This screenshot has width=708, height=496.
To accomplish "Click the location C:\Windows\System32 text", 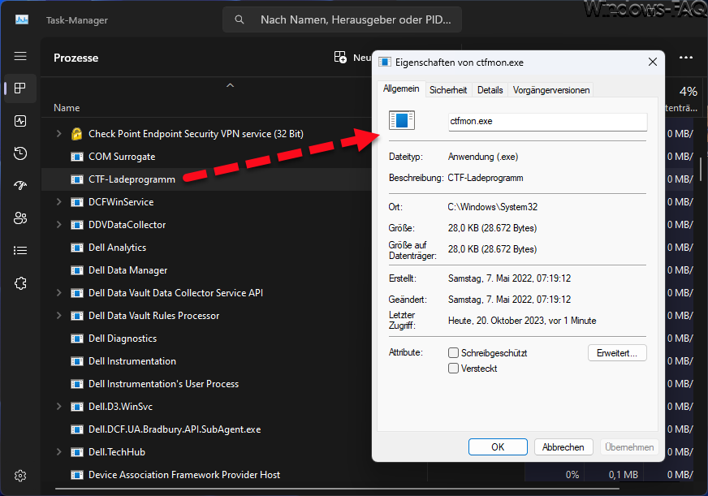I will 493,207.
